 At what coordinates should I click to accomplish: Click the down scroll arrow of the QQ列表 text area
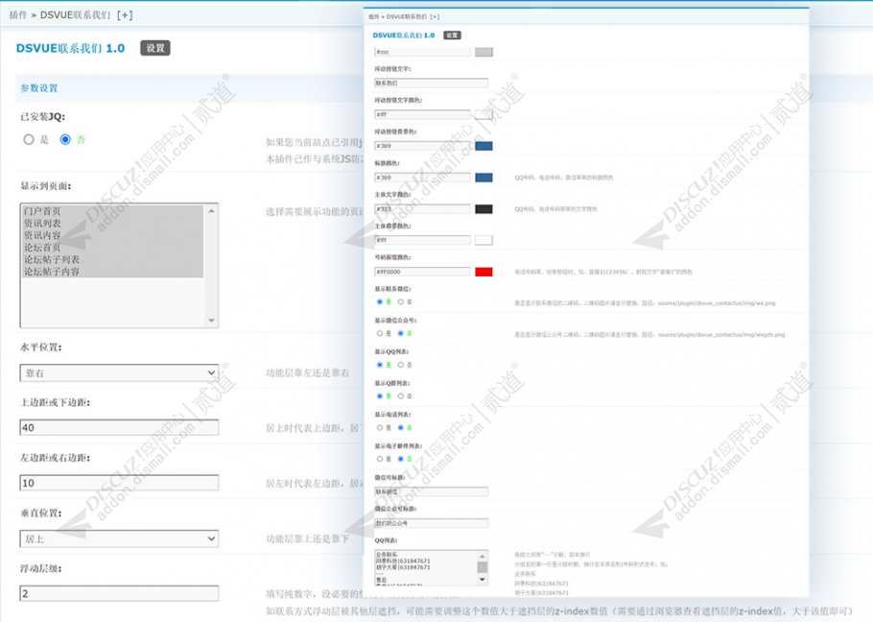pos(483,580)
